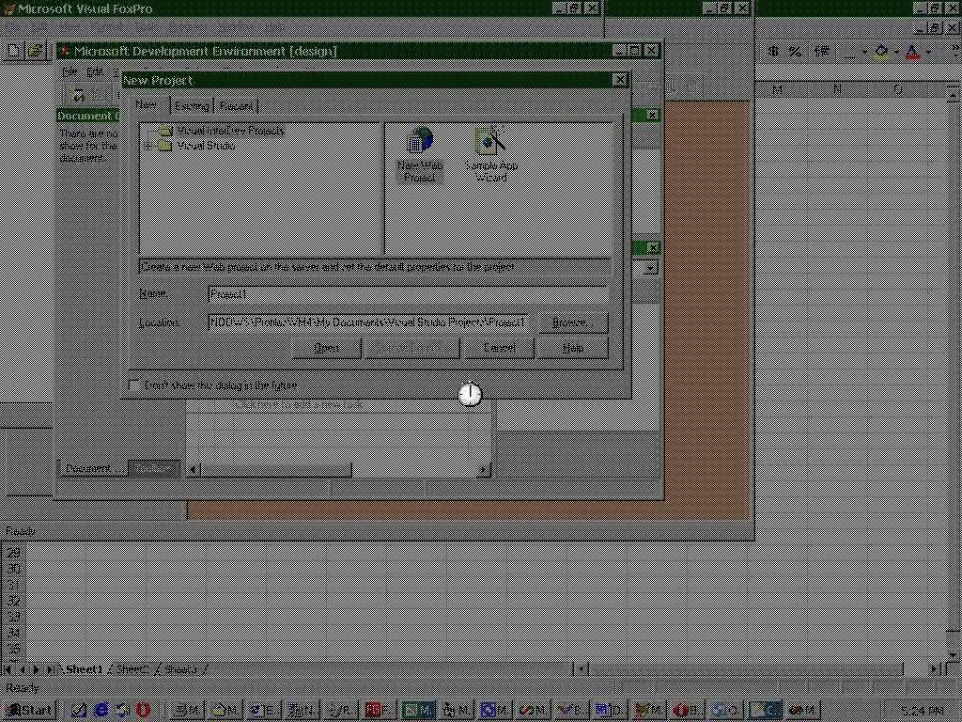
Task: Open the Font Color dropdown arrow in Excel
Action: tap(928, 53)
